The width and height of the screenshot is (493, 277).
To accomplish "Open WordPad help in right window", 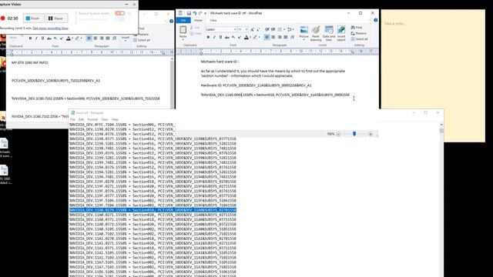I will point(375,20).
